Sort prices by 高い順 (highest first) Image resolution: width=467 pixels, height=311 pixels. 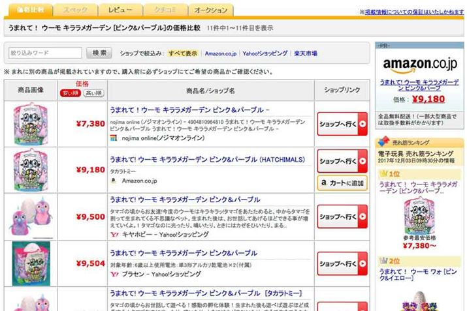pos(93,93)
